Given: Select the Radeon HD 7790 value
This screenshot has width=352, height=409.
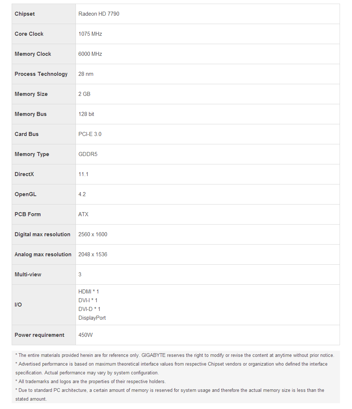Looking at the screenshot, I should click(99, 14).
